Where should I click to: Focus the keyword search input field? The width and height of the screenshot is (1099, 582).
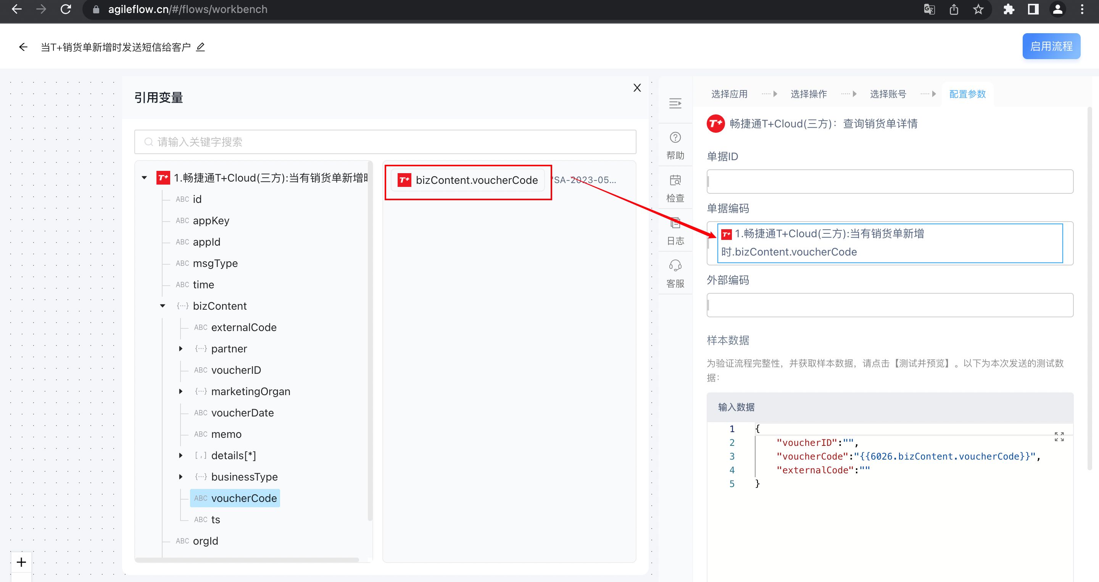[x=385, y=142]
